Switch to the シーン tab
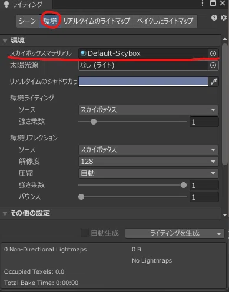Image resolution: width=229 pixels, height=292 pixels. pos(28,21)
